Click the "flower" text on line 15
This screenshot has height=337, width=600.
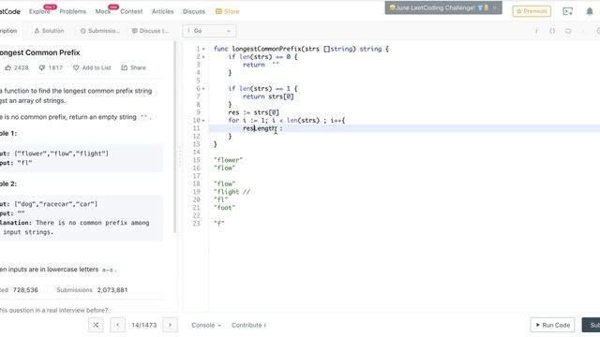[x=229, y=160]
